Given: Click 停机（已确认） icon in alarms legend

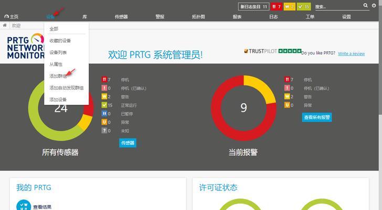Looking at the screenshot, I should (287, 88).
